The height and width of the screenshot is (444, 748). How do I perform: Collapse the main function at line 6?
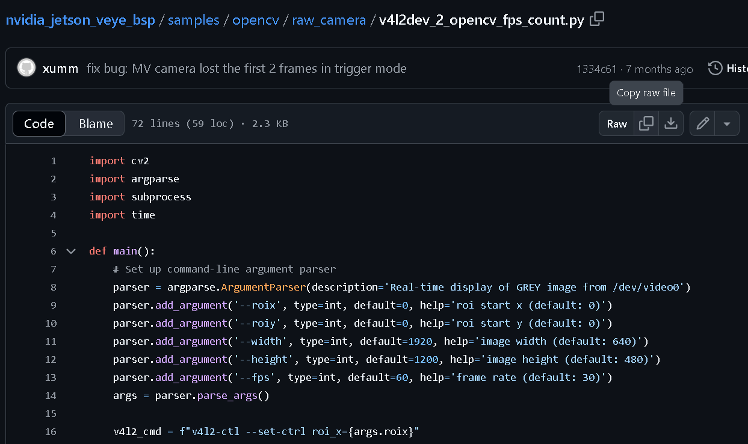point(71,251)
